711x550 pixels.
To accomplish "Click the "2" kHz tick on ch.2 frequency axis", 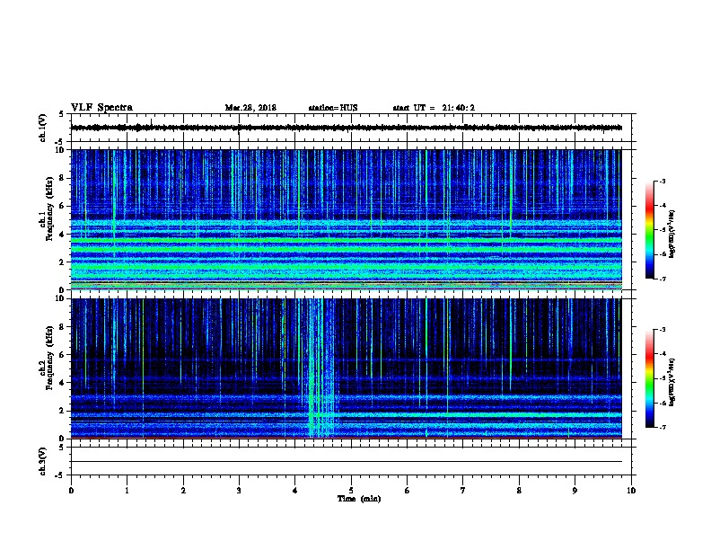I will (63, 411).
